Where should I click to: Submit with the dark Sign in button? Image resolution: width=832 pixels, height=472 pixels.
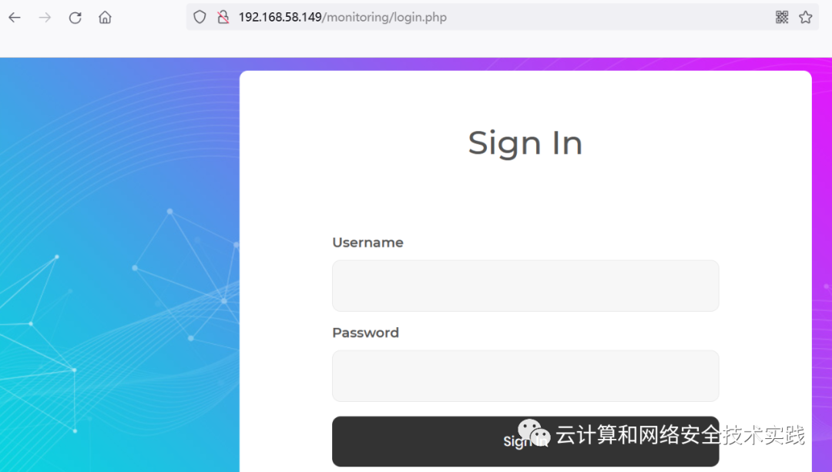coord(525,441)
